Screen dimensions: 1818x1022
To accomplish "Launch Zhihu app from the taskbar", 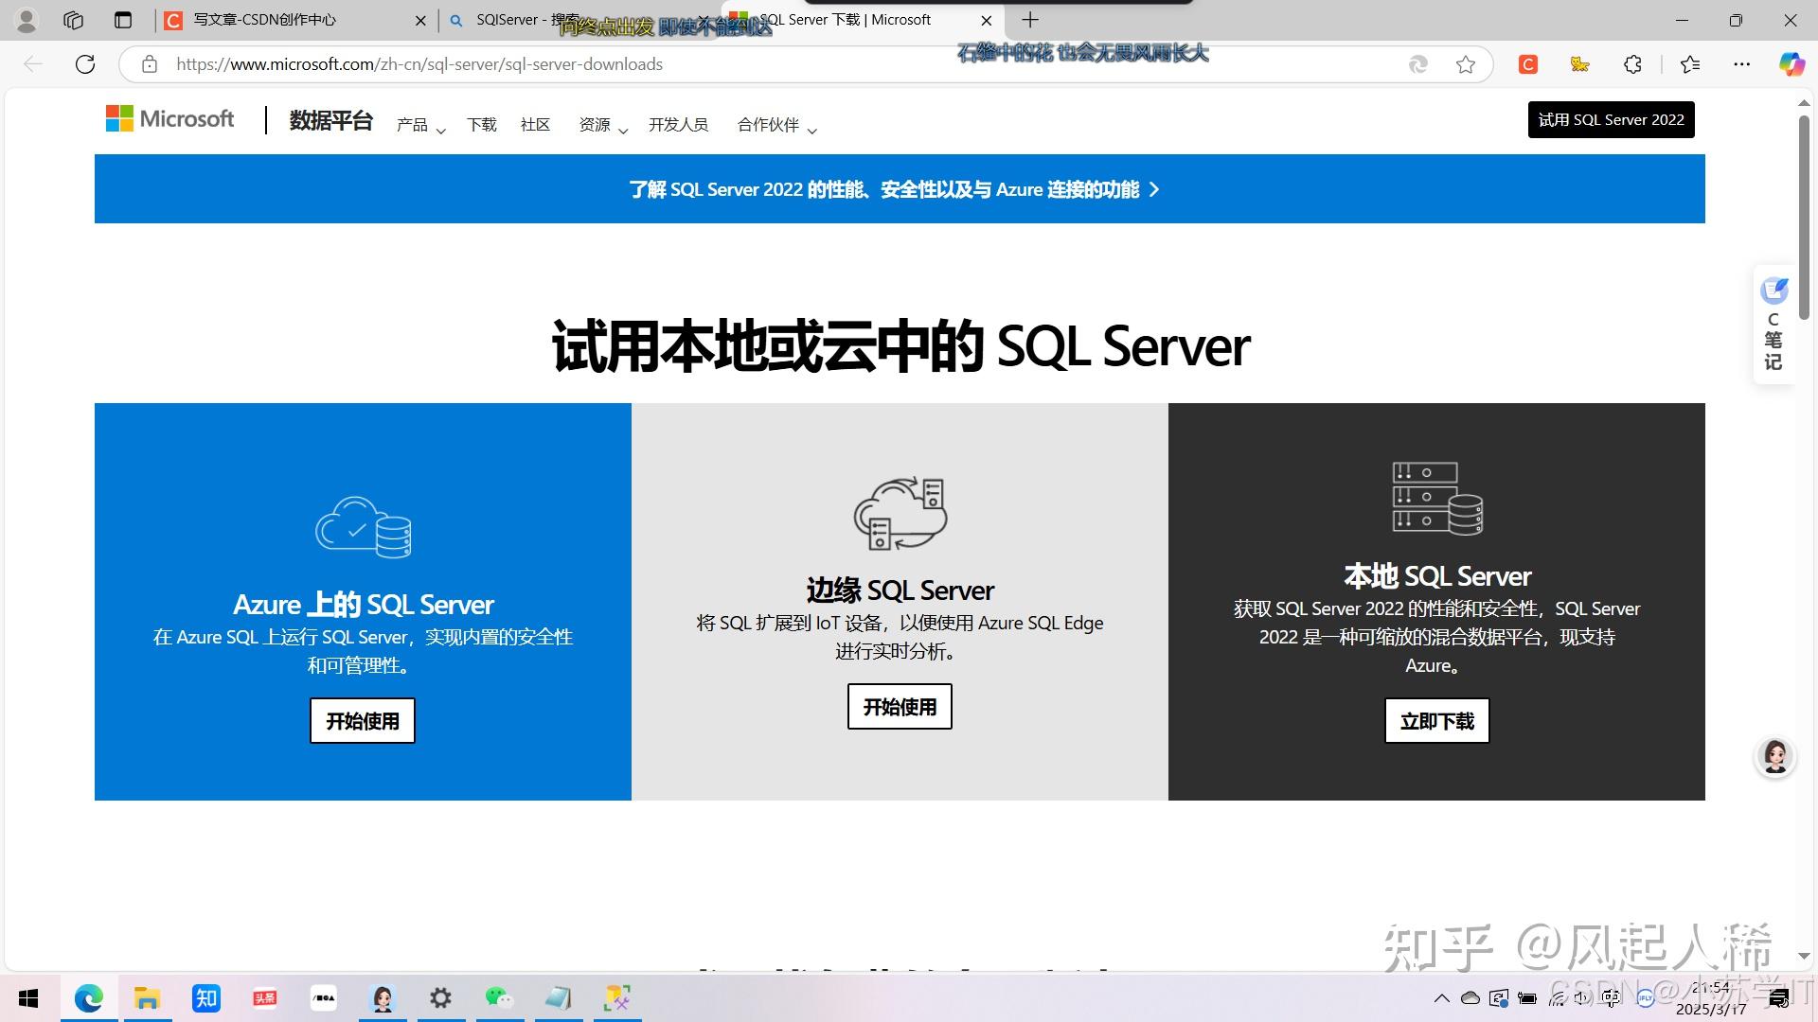I will 205,997.
